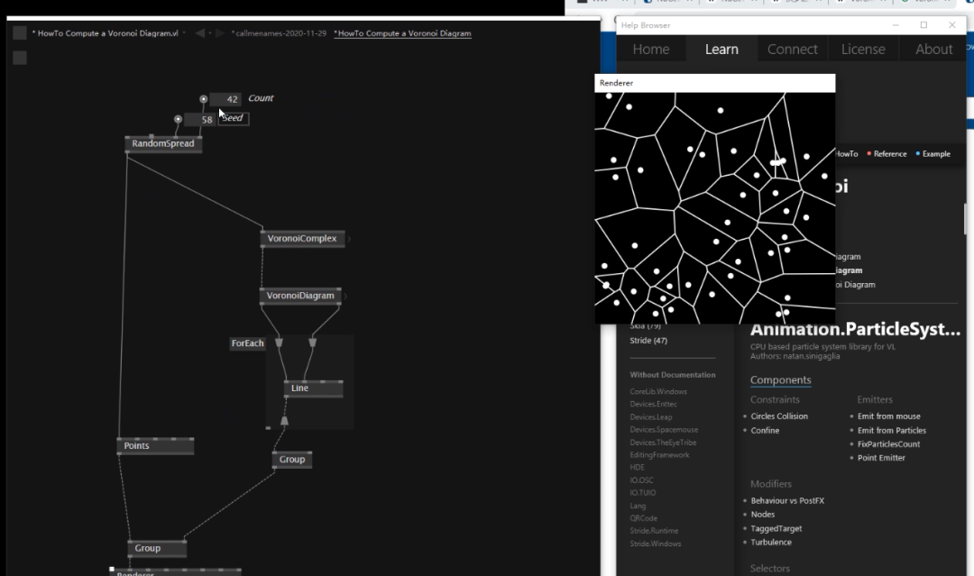974x576 pixels.
Task: Open the patch menu square beside the document tabs
Action: [x=20, y=32]
